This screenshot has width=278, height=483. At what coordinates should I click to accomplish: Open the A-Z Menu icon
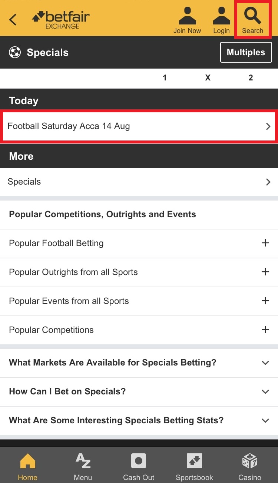(x=83, y=461)
